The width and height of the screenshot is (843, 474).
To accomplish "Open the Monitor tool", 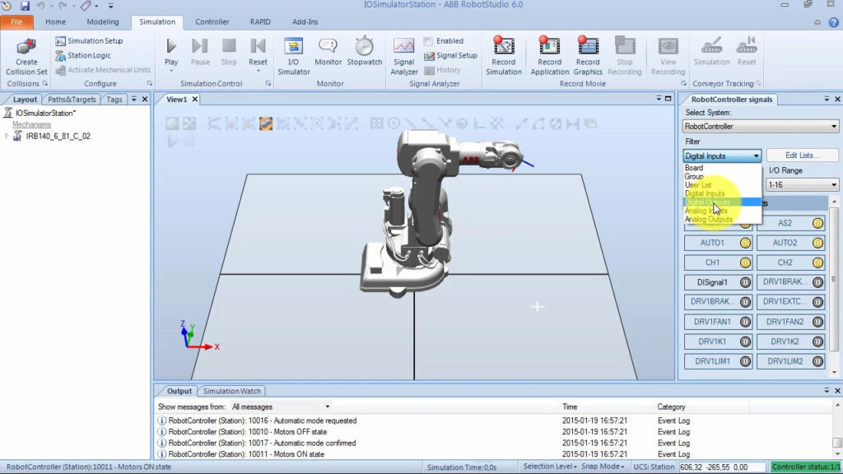I will (328, 52).
